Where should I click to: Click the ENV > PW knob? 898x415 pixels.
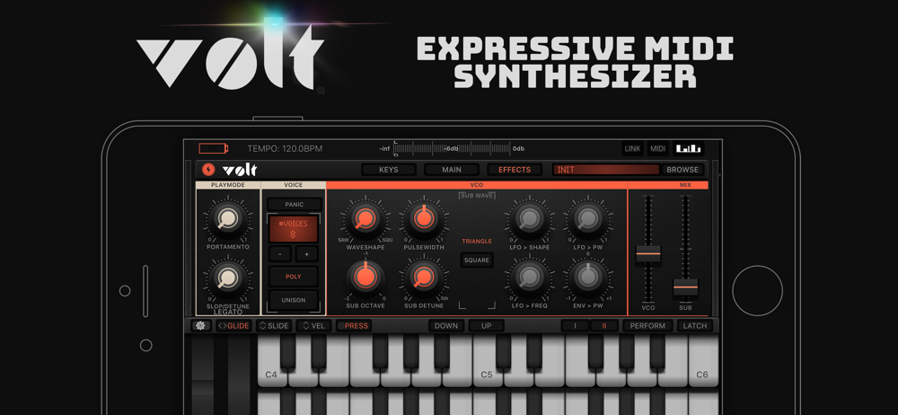click(x=587, y=278)
